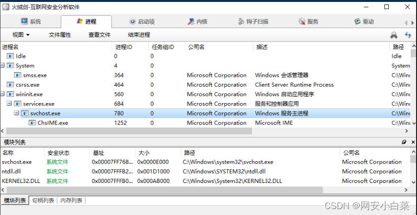This screenshot has height=215, width=417.
Task: Click the System process icon
Action: (10, 66)
